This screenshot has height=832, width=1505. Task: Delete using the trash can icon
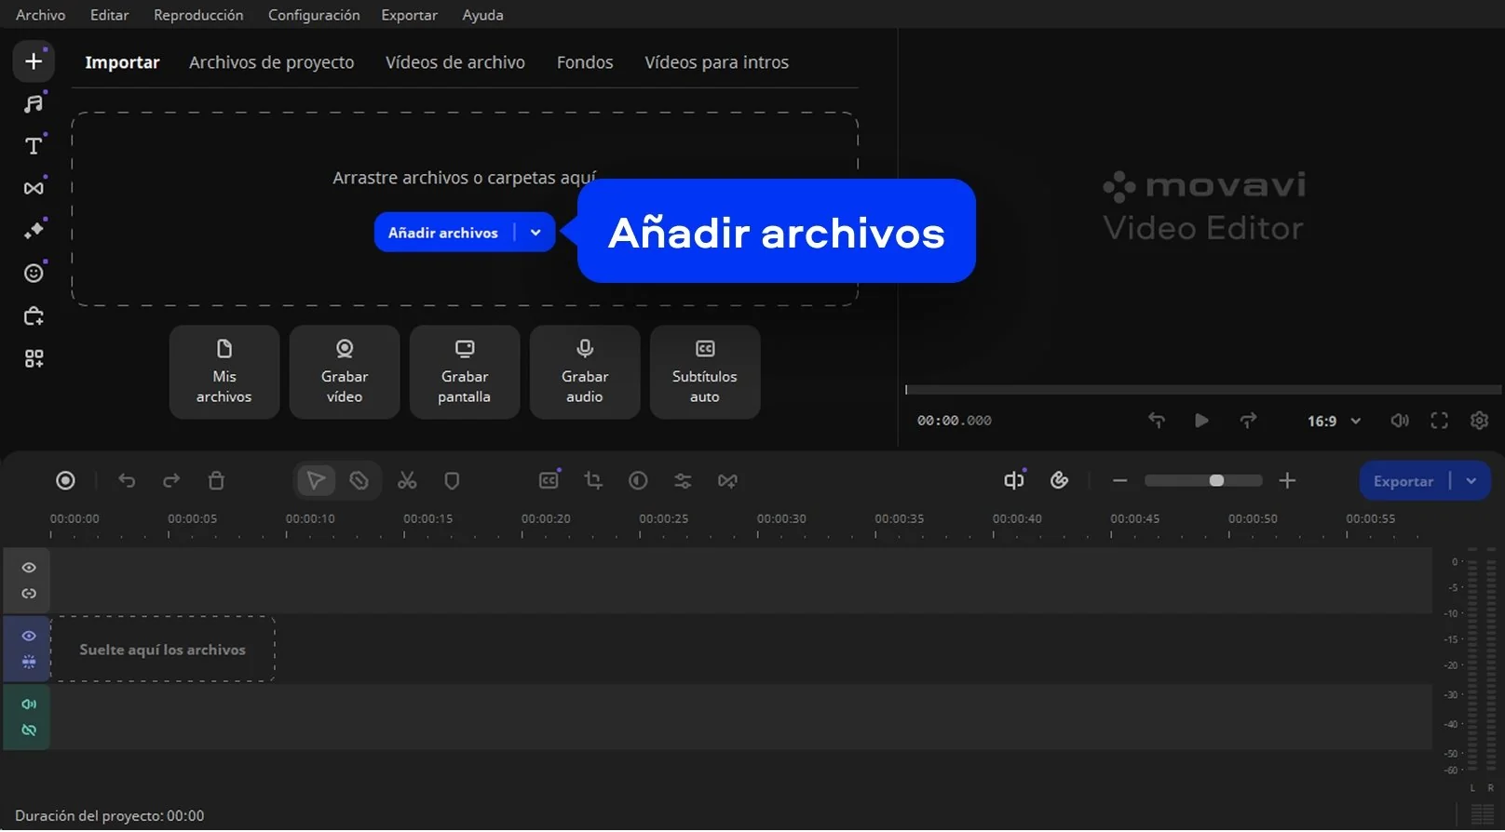click(x=216, y=481)
